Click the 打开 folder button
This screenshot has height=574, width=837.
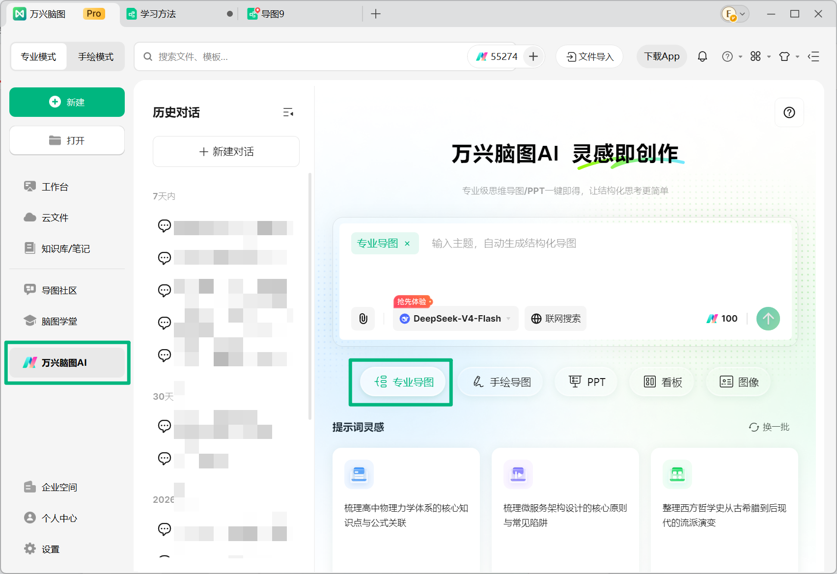click(x=67, y=140)
